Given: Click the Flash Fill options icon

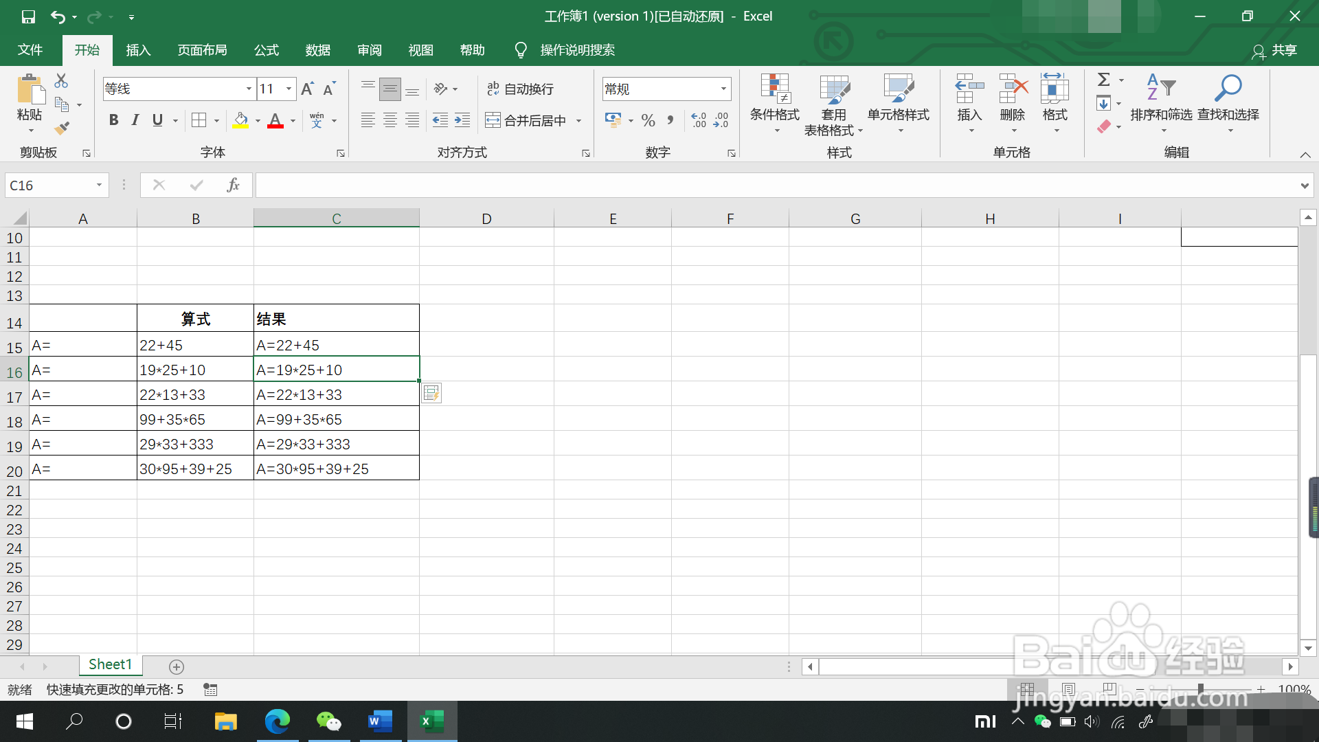Looking at the screenshot, I should (x=431, y=393).
